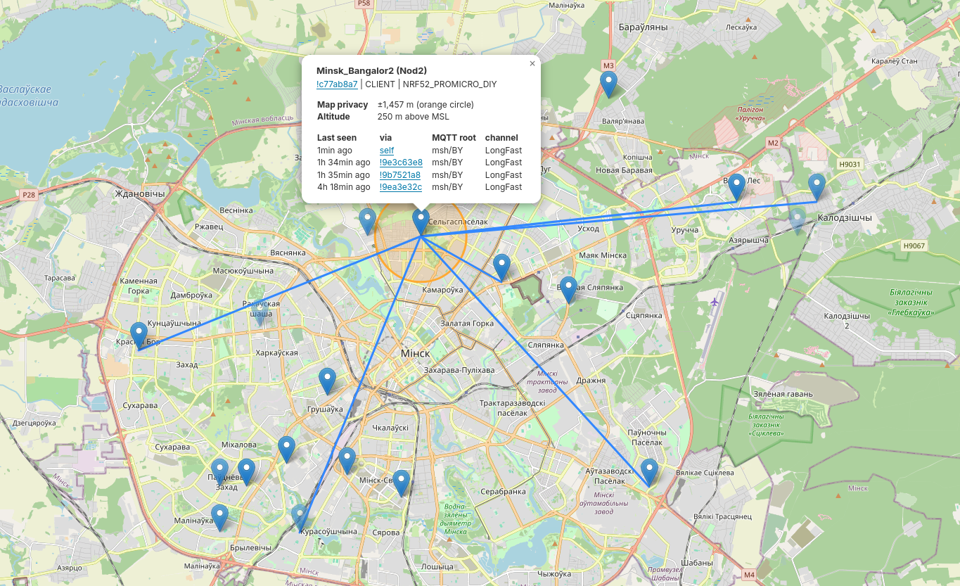Select the map marker near Валяр'янава
Screen dimensions: 960x586
coord(608,84)
